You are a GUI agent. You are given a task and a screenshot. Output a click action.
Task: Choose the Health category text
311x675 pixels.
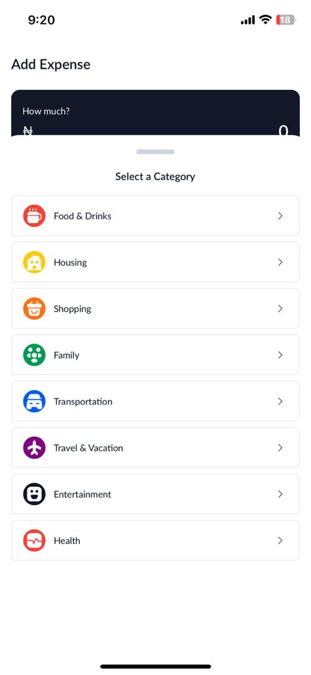(x=67, y=541)
